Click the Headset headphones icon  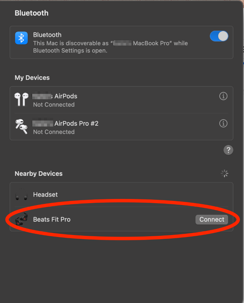22,194
